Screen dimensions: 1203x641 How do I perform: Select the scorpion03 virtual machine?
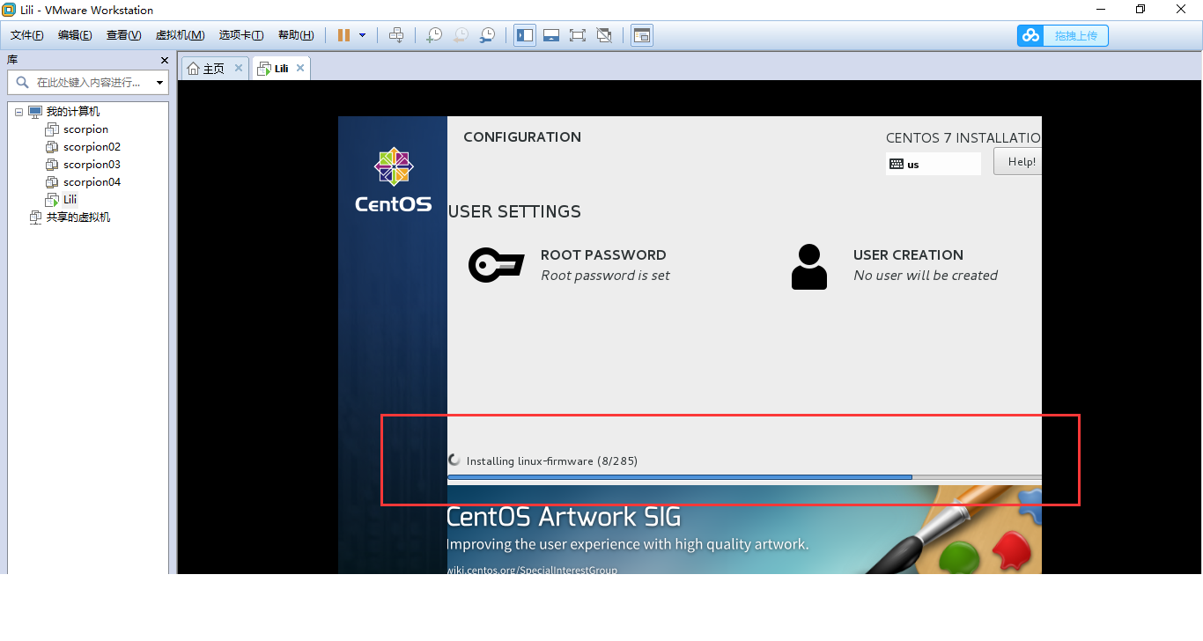(92, 165)
